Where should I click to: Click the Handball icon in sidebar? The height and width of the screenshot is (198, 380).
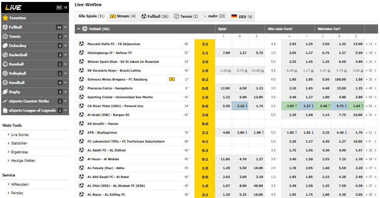click(5, 82)
